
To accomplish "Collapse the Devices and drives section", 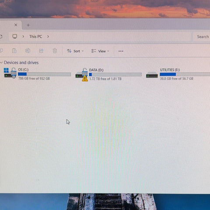I will tap(1, 63).
